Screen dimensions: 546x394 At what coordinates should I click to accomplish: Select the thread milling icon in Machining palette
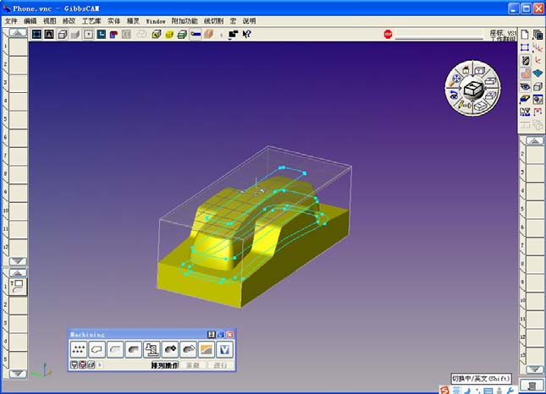[x=152, y=349]
